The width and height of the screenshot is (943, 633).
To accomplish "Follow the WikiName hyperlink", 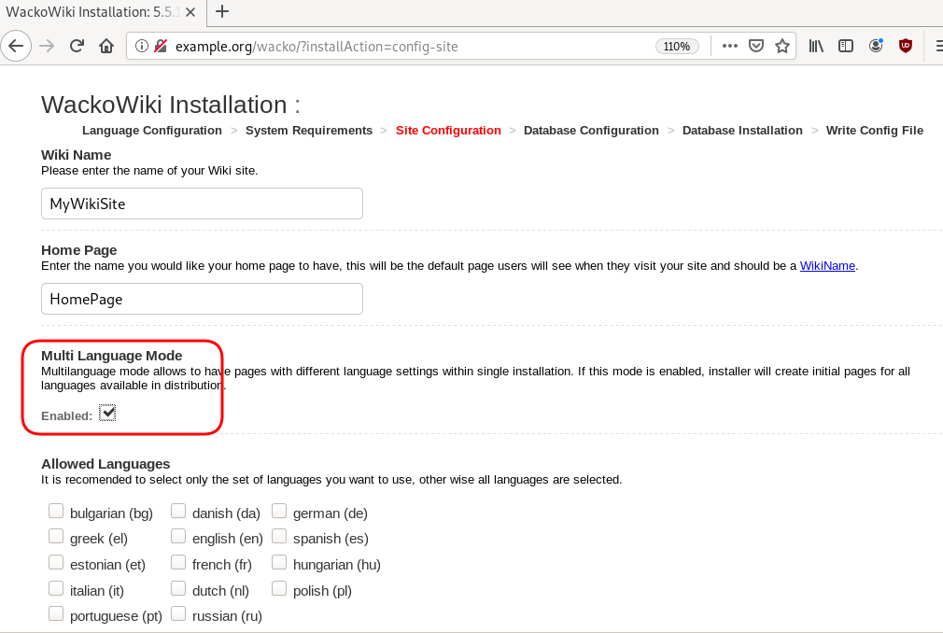I will (x=827, y=266).
